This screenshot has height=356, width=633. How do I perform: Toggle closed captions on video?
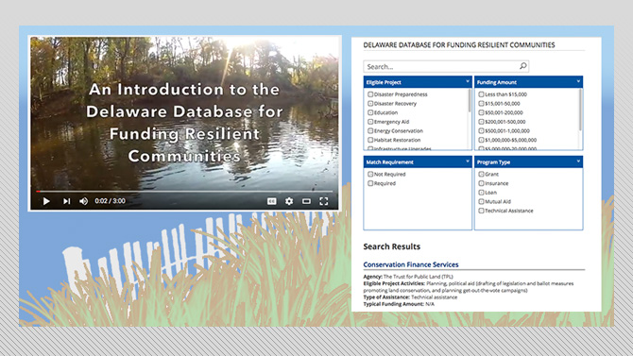point(272,201)
